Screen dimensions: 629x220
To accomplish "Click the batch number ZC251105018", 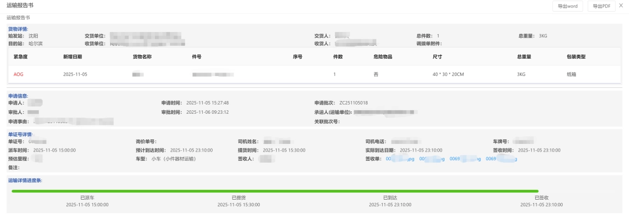I will [x=354, y=103].
